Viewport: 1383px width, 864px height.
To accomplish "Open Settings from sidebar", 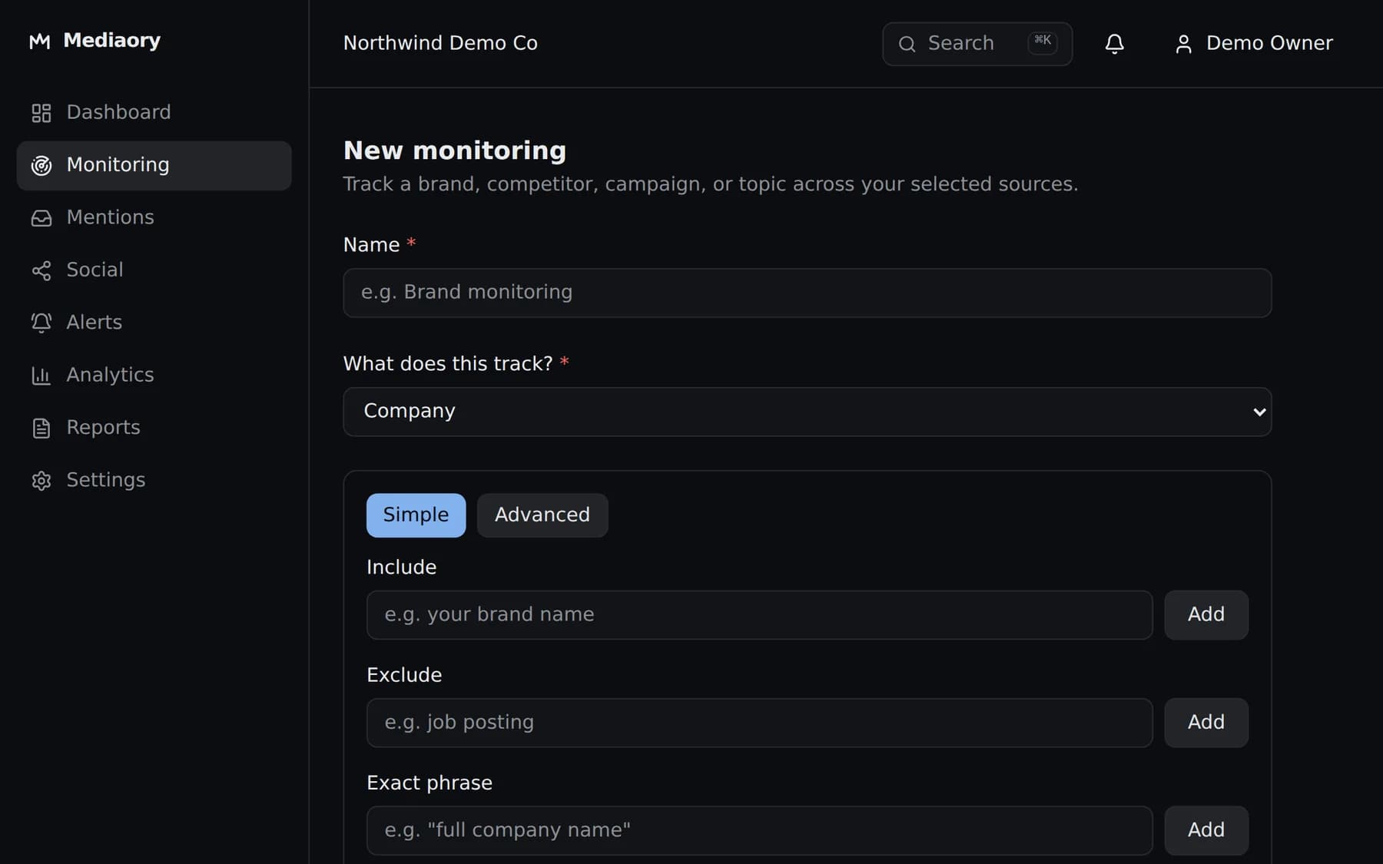I will (x=154, y=481).
